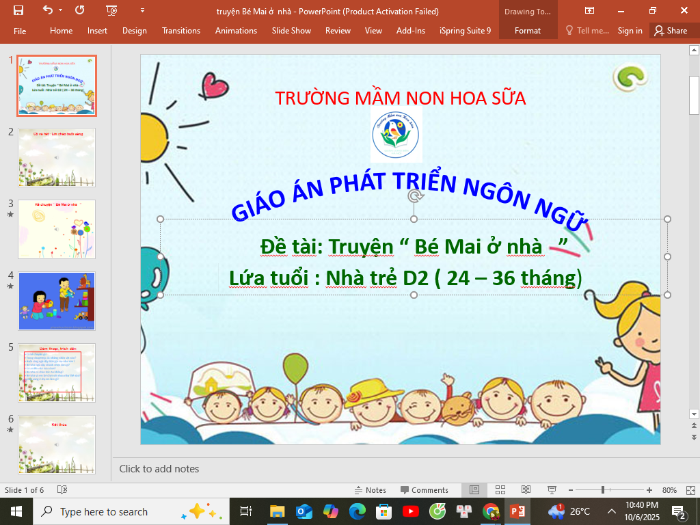Open the Ribbon Display Options menu
This screenshot has width=700, height=525.
click(x=589, y=11)
